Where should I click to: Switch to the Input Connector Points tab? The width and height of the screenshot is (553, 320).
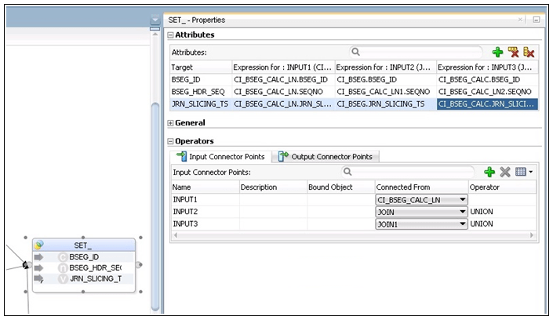(x=220, y=157)
